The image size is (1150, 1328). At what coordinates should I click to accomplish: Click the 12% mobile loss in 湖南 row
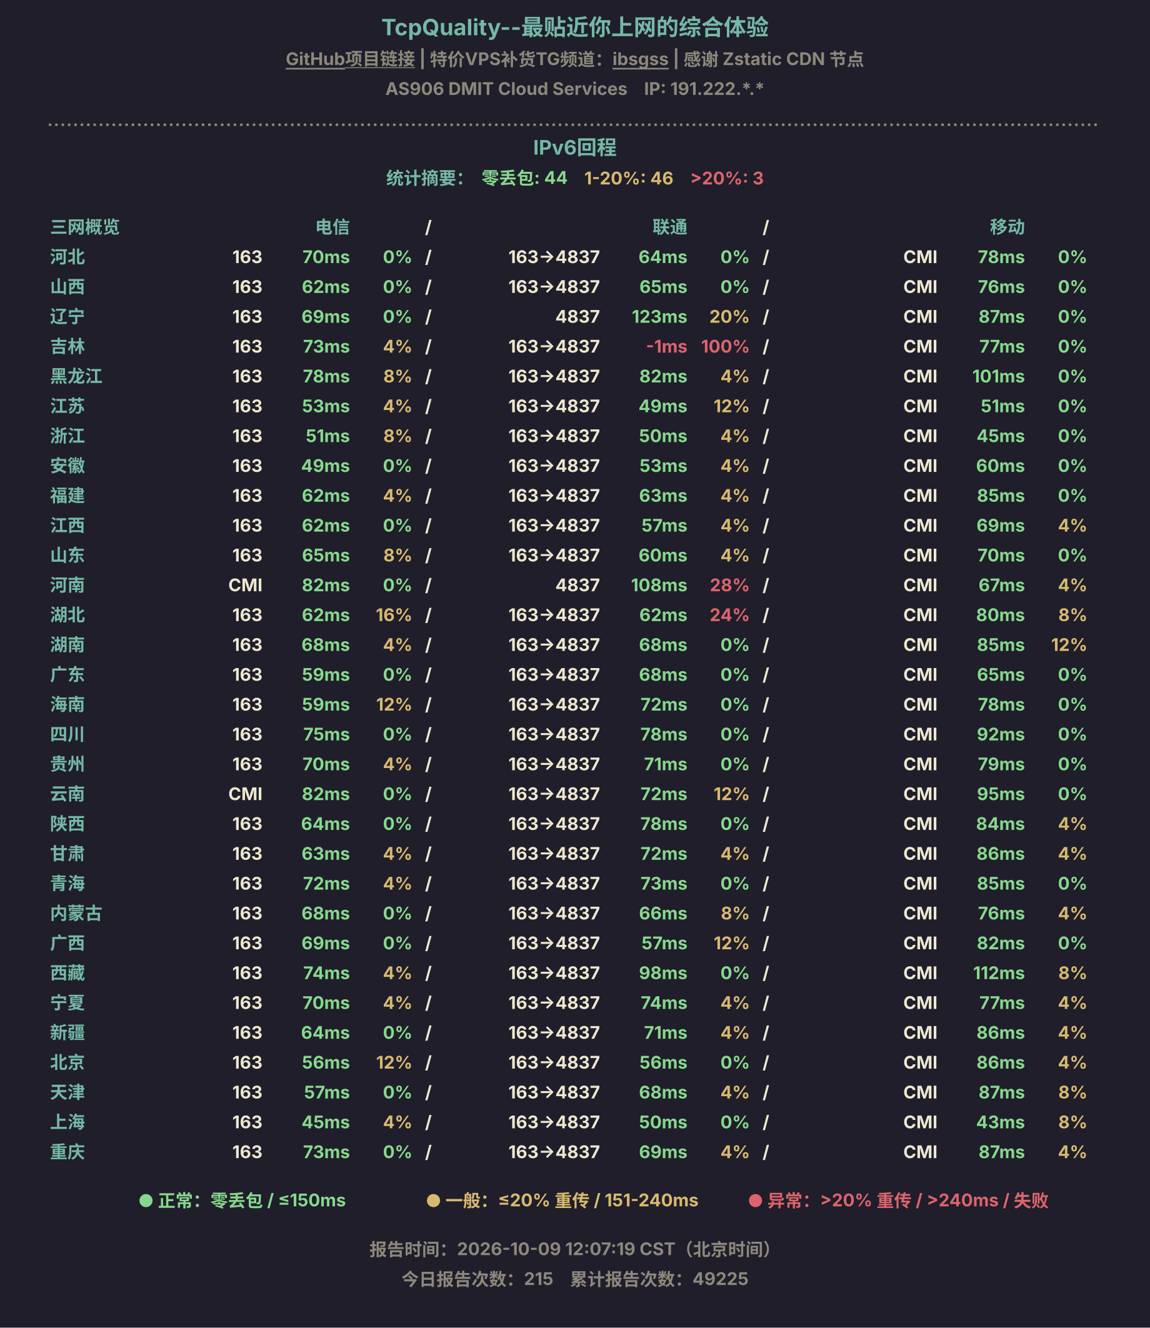click(1069, 645)
